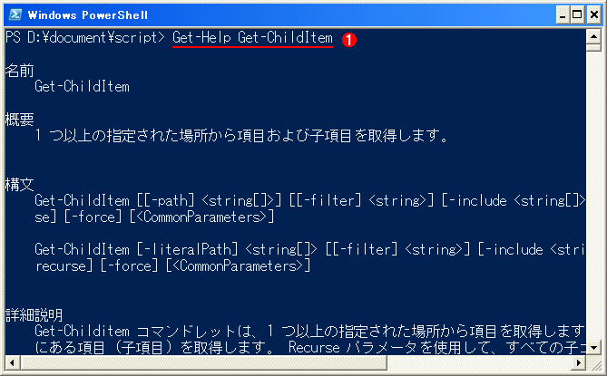Click empty horizontal scrollbar track right of thumb
The height and width of the screenshot is (376, 607).
(x=479, y=362)
